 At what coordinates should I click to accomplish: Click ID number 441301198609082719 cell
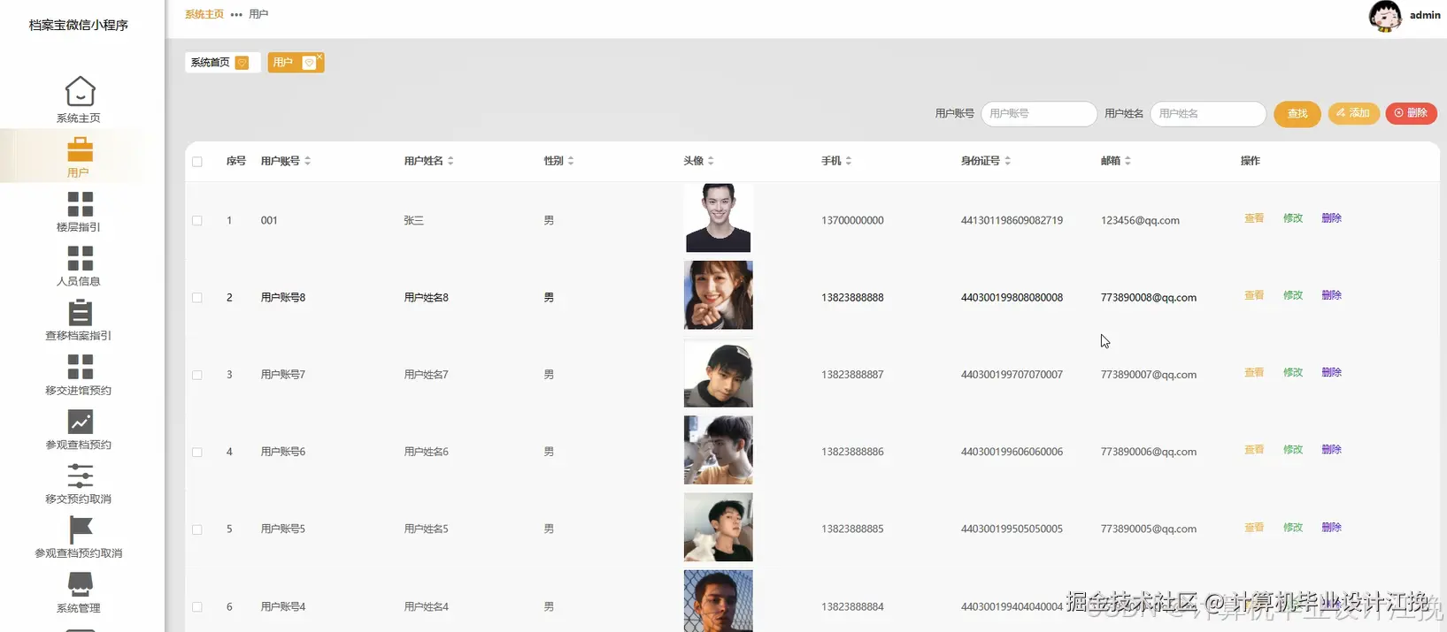[1012, 221]
